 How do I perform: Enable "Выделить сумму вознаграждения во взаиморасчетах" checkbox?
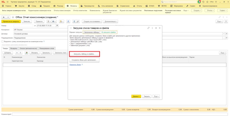pos(2,41)
